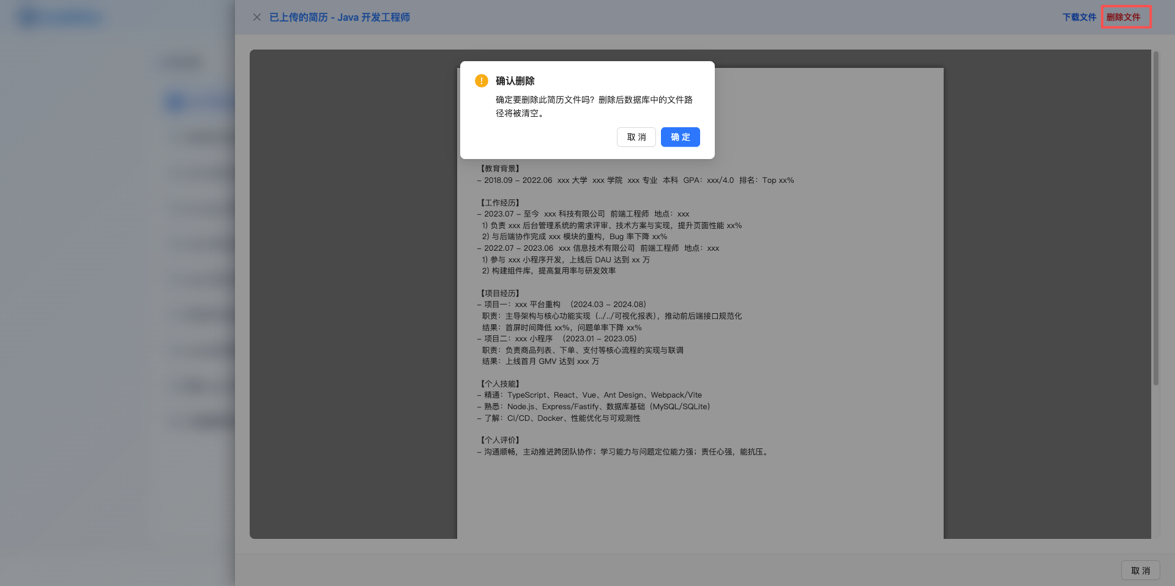This screenshot has height=586, width=1175.
Task: Click the blurred app logo at top-left
Action: 59,17
